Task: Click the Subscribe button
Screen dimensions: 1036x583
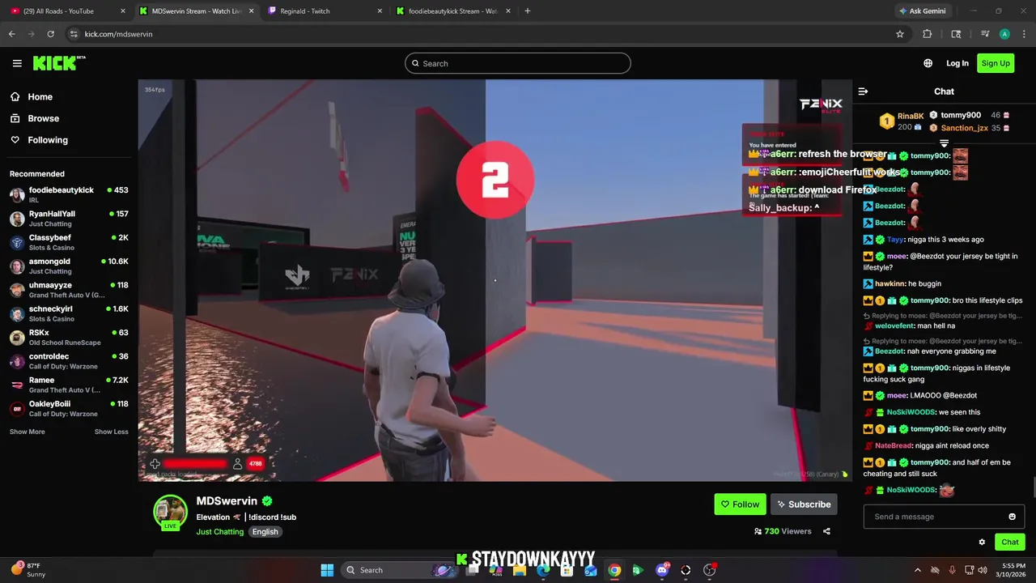Action: pos(804,504)
